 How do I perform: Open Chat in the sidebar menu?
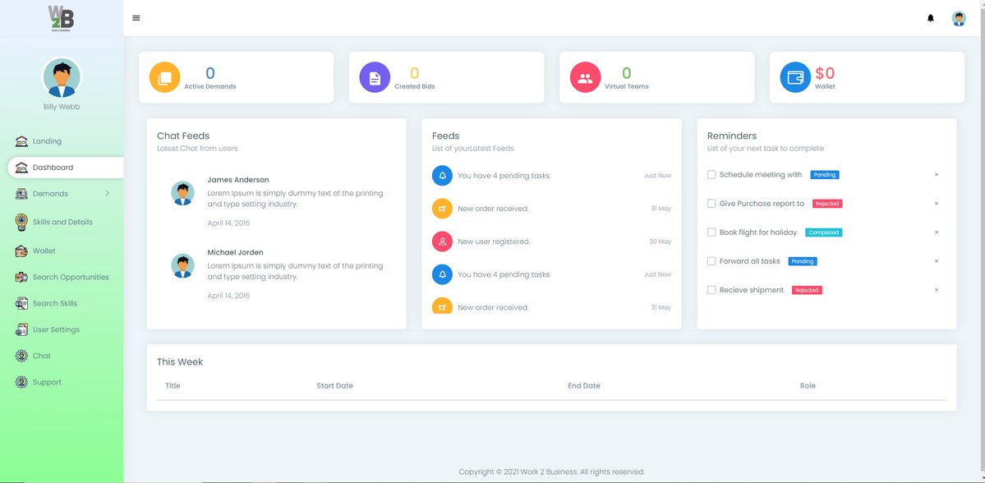click(x=41, y=356)
